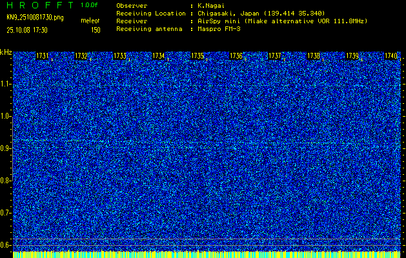Click the meteot label
This screenshot has height=258, width=406.
click(90, 21)
